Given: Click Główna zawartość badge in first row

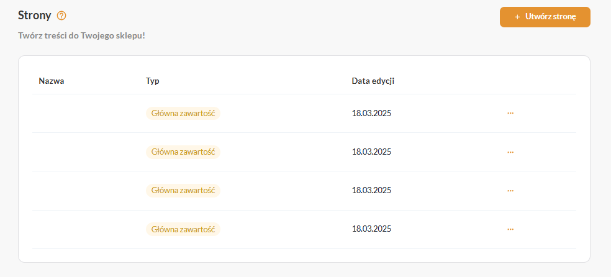Looking at the screenshot, I should click(183, 113).
